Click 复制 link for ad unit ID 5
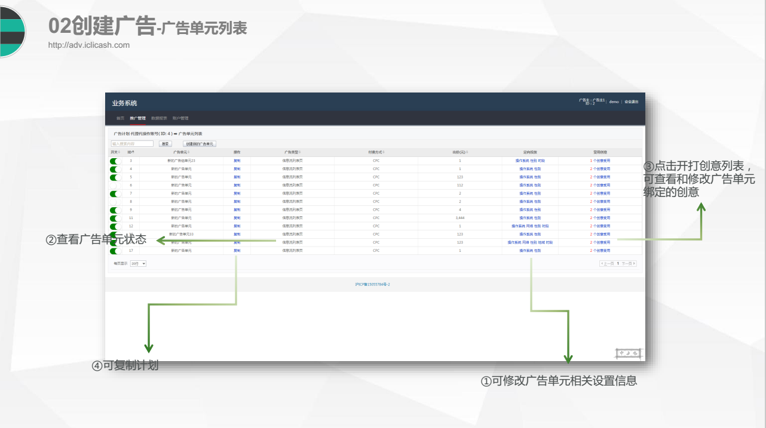This screenshot has width=766, height=428. [237, 177]
